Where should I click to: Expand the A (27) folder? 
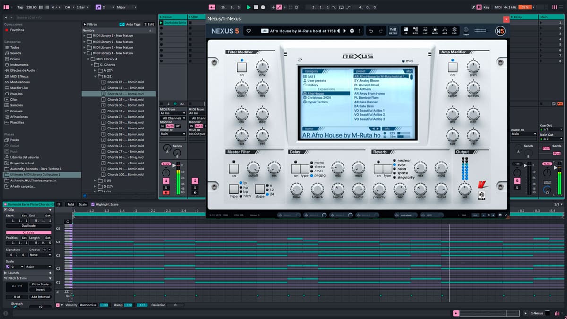[x=95, y=70]
